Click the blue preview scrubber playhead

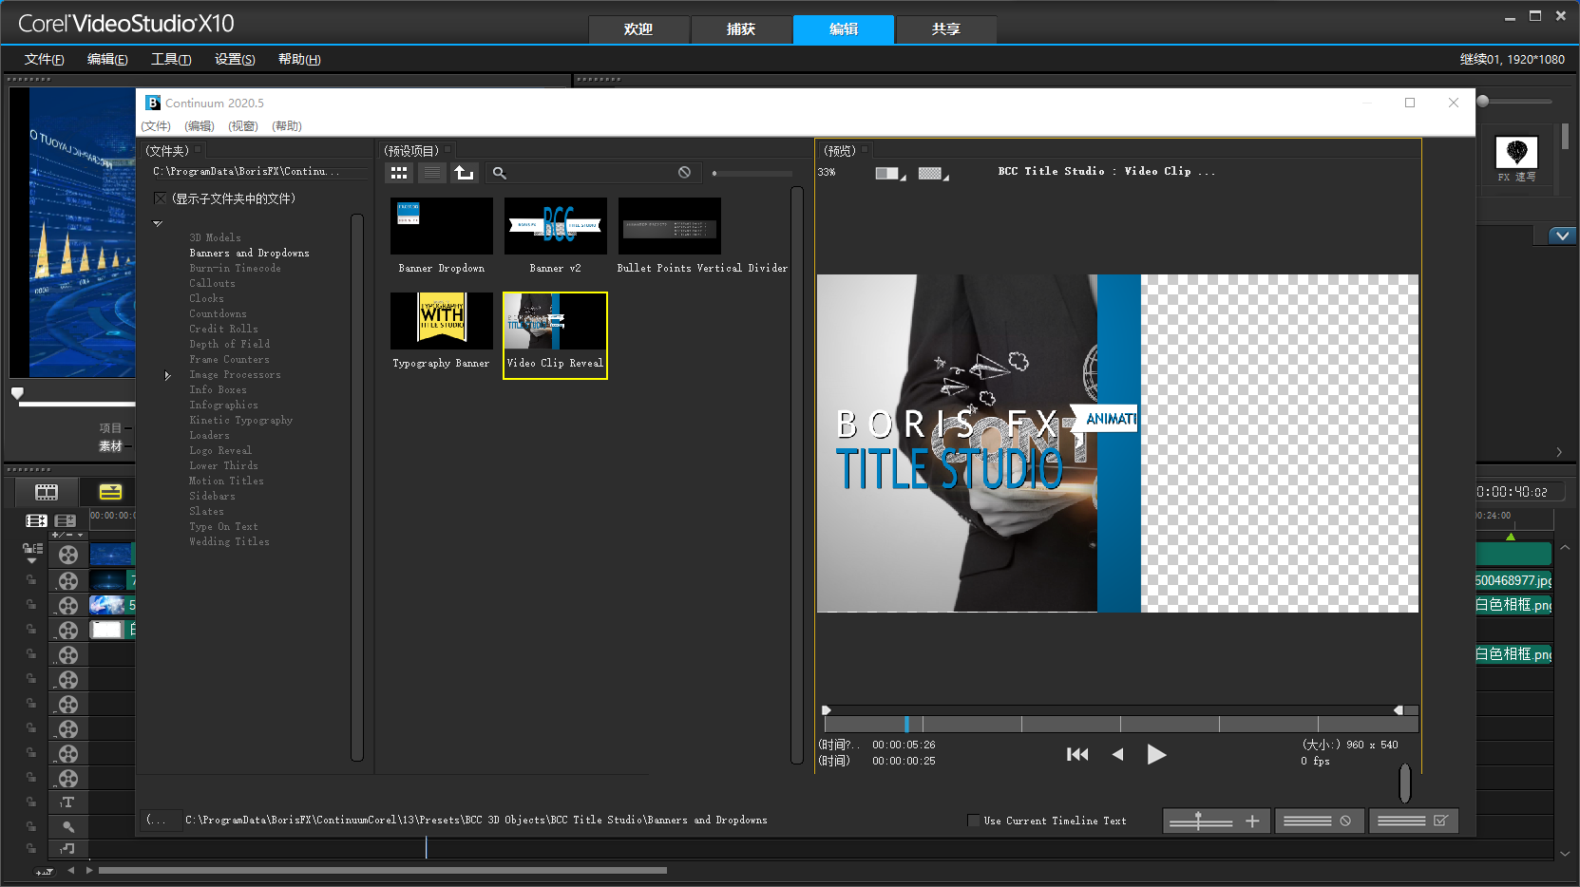[906, 724]
